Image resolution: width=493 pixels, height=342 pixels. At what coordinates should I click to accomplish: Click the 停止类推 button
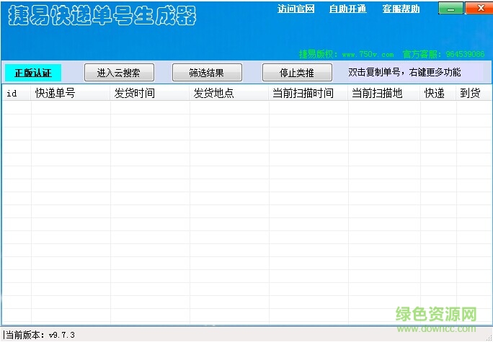[297, 73]
